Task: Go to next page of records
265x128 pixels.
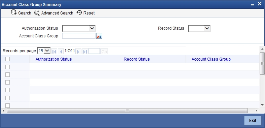Action: (78, 52)
